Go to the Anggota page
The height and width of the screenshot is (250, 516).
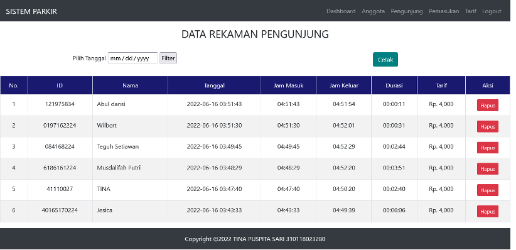click(373, 11)
